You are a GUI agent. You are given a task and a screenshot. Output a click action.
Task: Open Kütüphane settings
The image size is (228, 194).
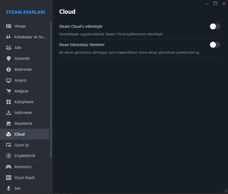click(24, 102)
